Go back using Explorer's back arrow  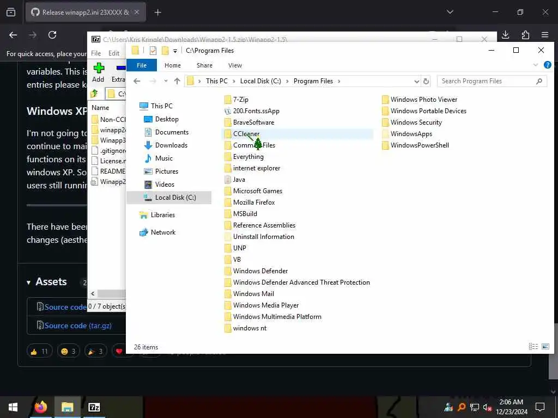[137, 81]
